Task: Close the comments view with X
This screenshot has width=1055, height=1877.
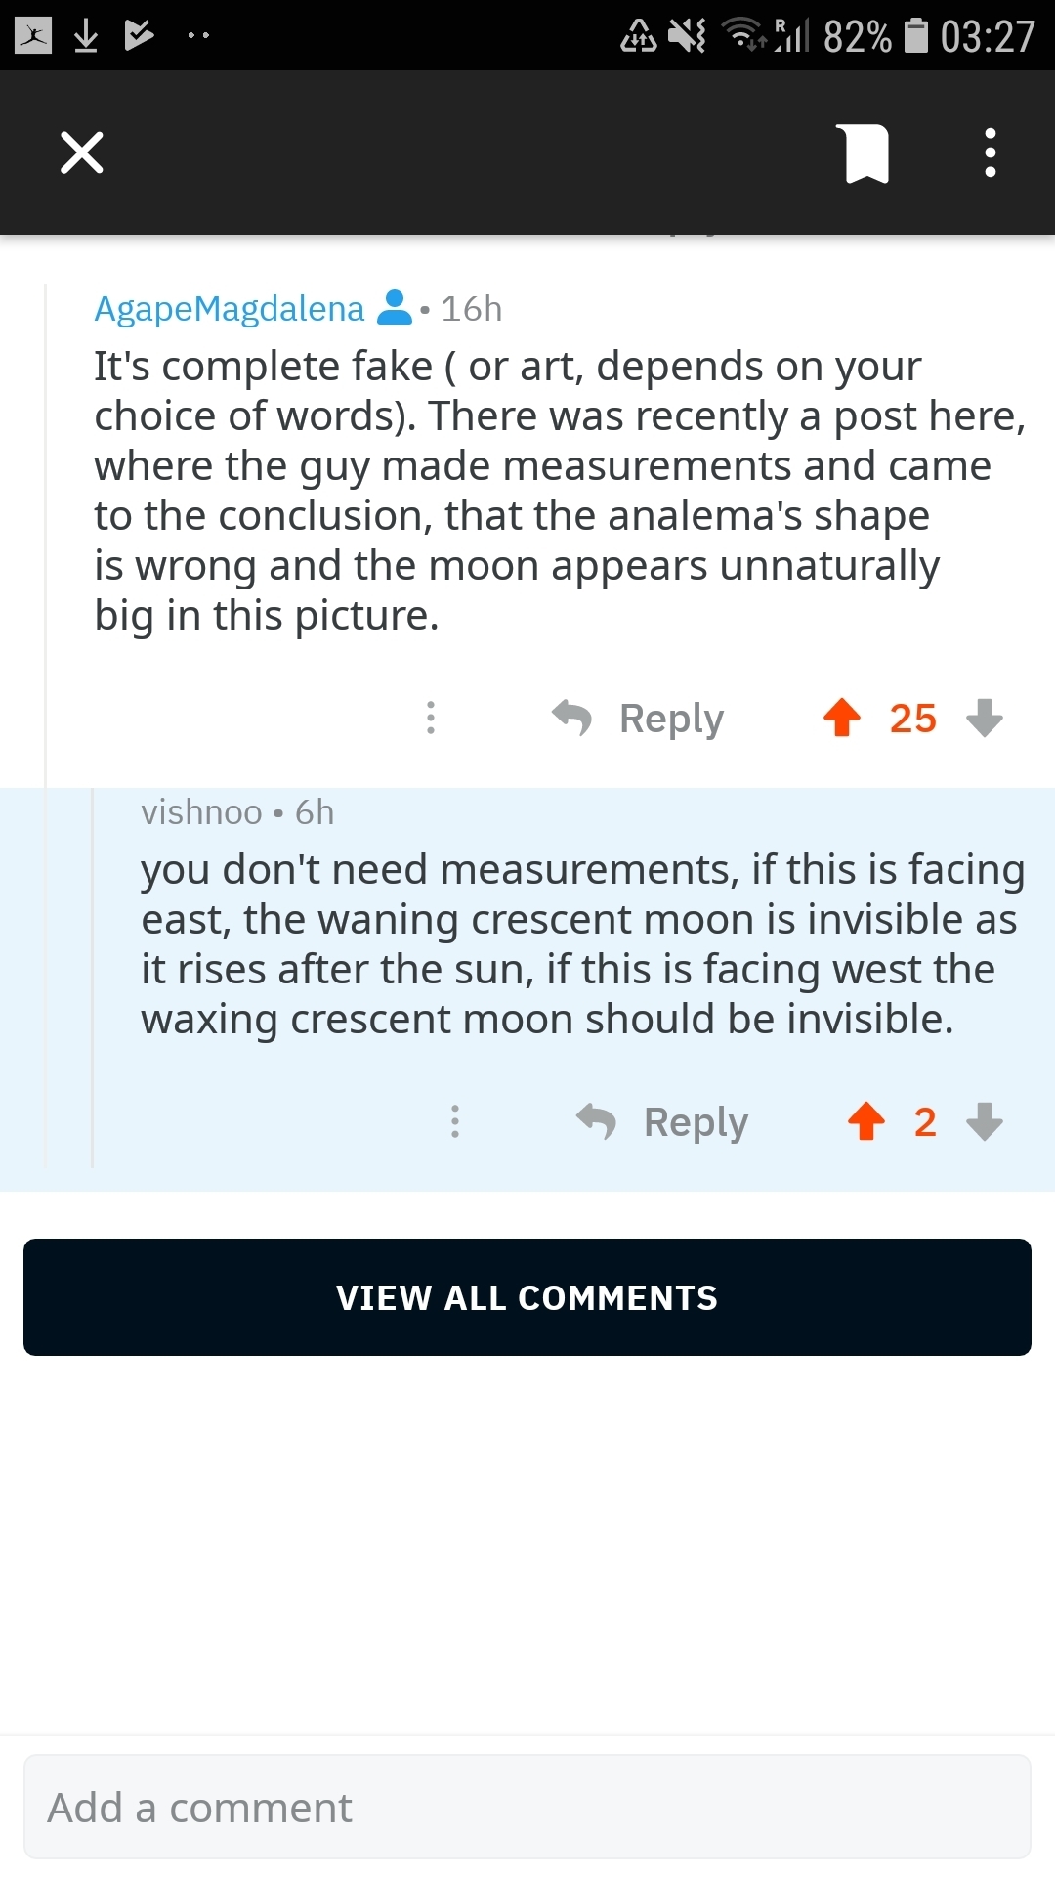Action: click(82, 153)
